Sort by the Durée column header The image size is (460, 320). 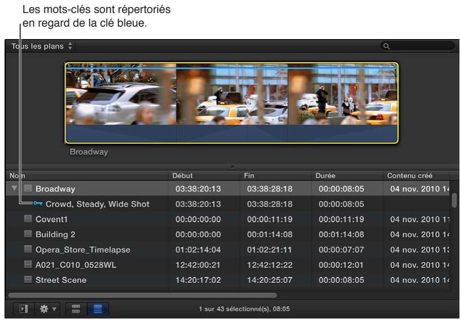point(348,176)
